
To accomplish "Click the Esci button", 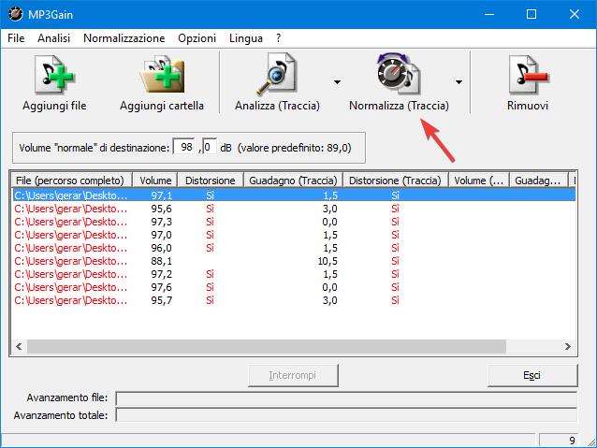I will (532, 375).
